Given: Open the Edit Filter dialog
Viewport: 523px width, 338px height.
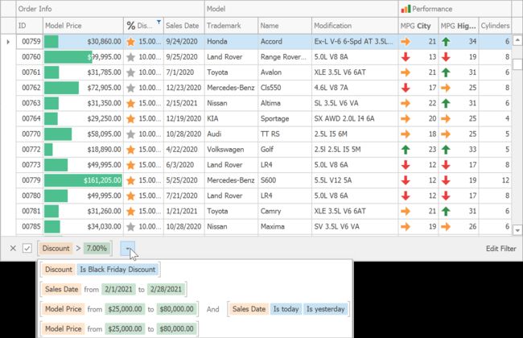Looking at the screenshot, I should [500, 249].
